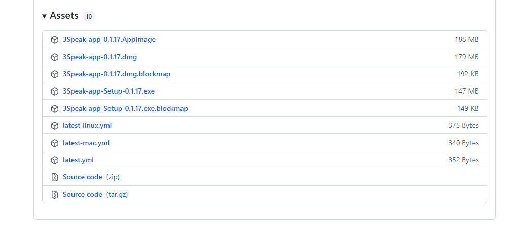The height and width of the screenshot is (229, 507).
Task: Click the package icon beside latest-linux.yml
Action: (55, 126)
